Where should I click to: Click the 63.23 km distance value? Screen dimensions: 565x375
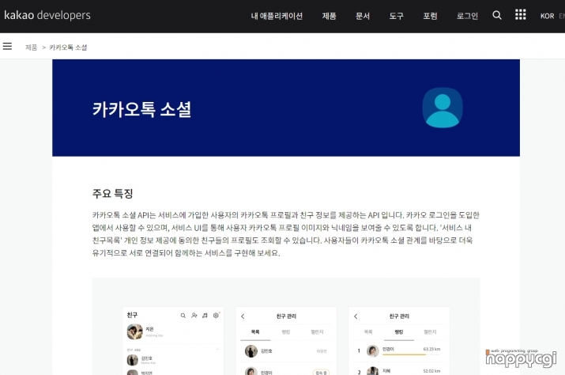(431, 349)
